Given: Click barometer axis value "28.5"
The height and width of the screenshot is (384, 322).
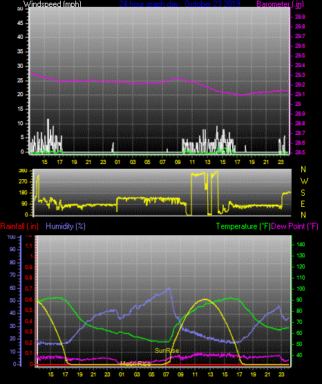Looking at the screenshot, I should pos(300,152).
